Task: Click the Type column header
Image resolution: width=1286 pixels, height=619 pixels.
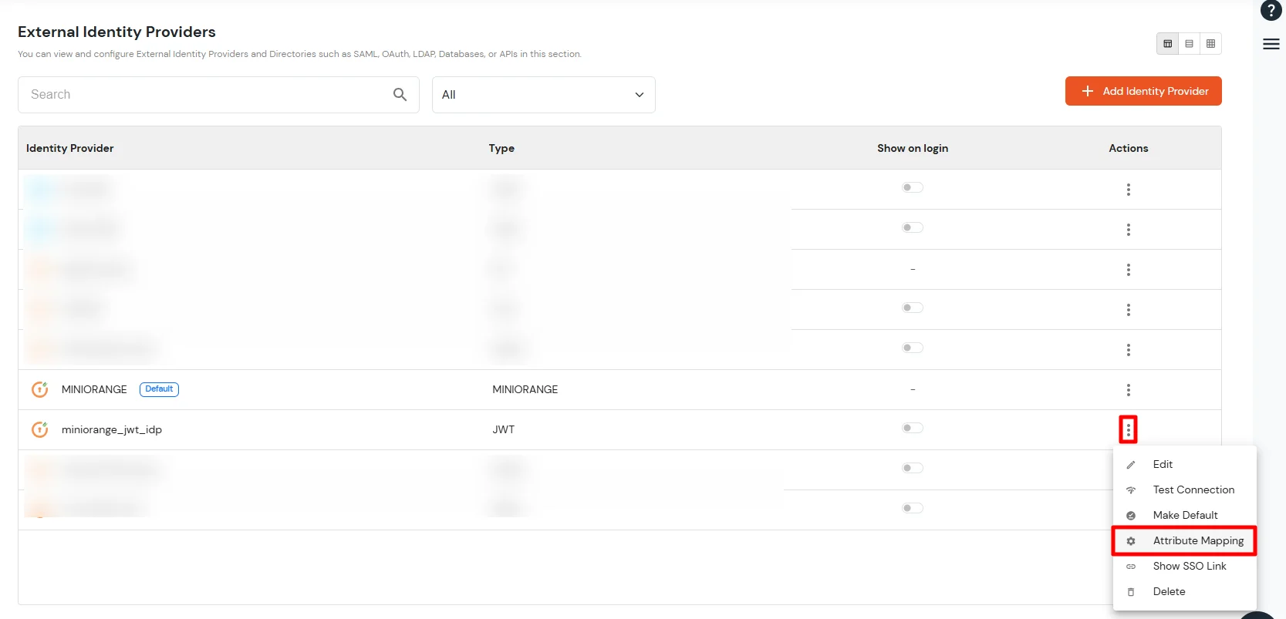Action: 501,148
